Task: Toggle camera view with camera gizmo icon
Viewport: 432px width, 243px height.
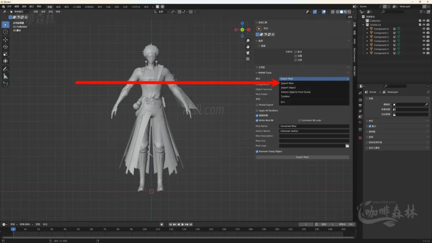Action: pyautogui.click(x=248, y=53)
